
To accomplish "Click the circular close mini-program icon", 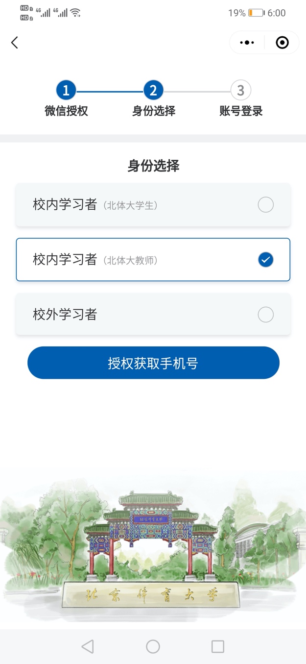I will 282,42.
